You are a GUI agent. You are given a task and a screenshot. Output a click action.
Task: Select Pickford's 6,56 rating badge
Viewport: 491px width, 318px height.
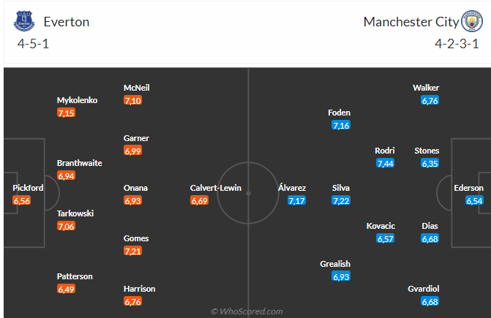click(x=22, y=200)
